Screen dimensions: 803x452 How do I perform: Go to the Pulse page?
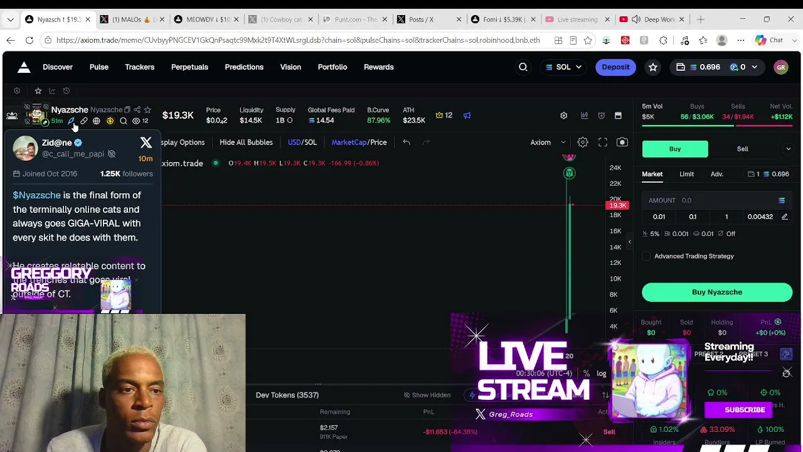coord(99,67)
